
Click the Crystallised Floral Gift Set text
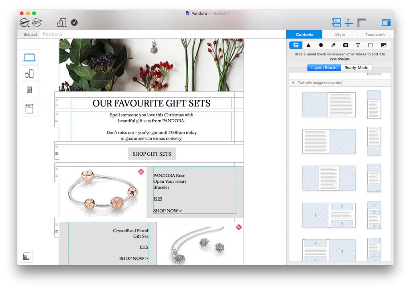coord(130,233)
